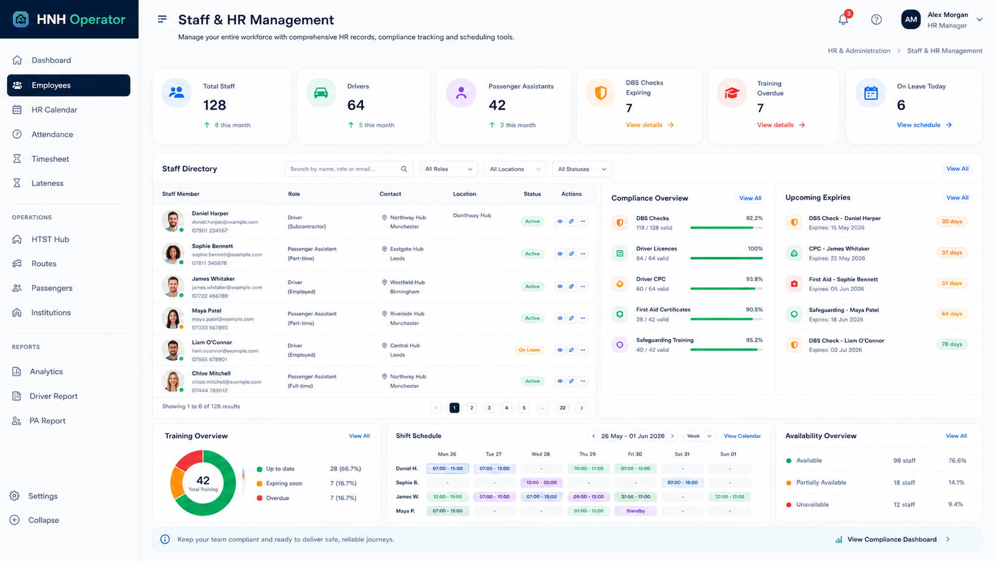
Task: Open the All Roles filter dropdown
Action: (449, 169)
